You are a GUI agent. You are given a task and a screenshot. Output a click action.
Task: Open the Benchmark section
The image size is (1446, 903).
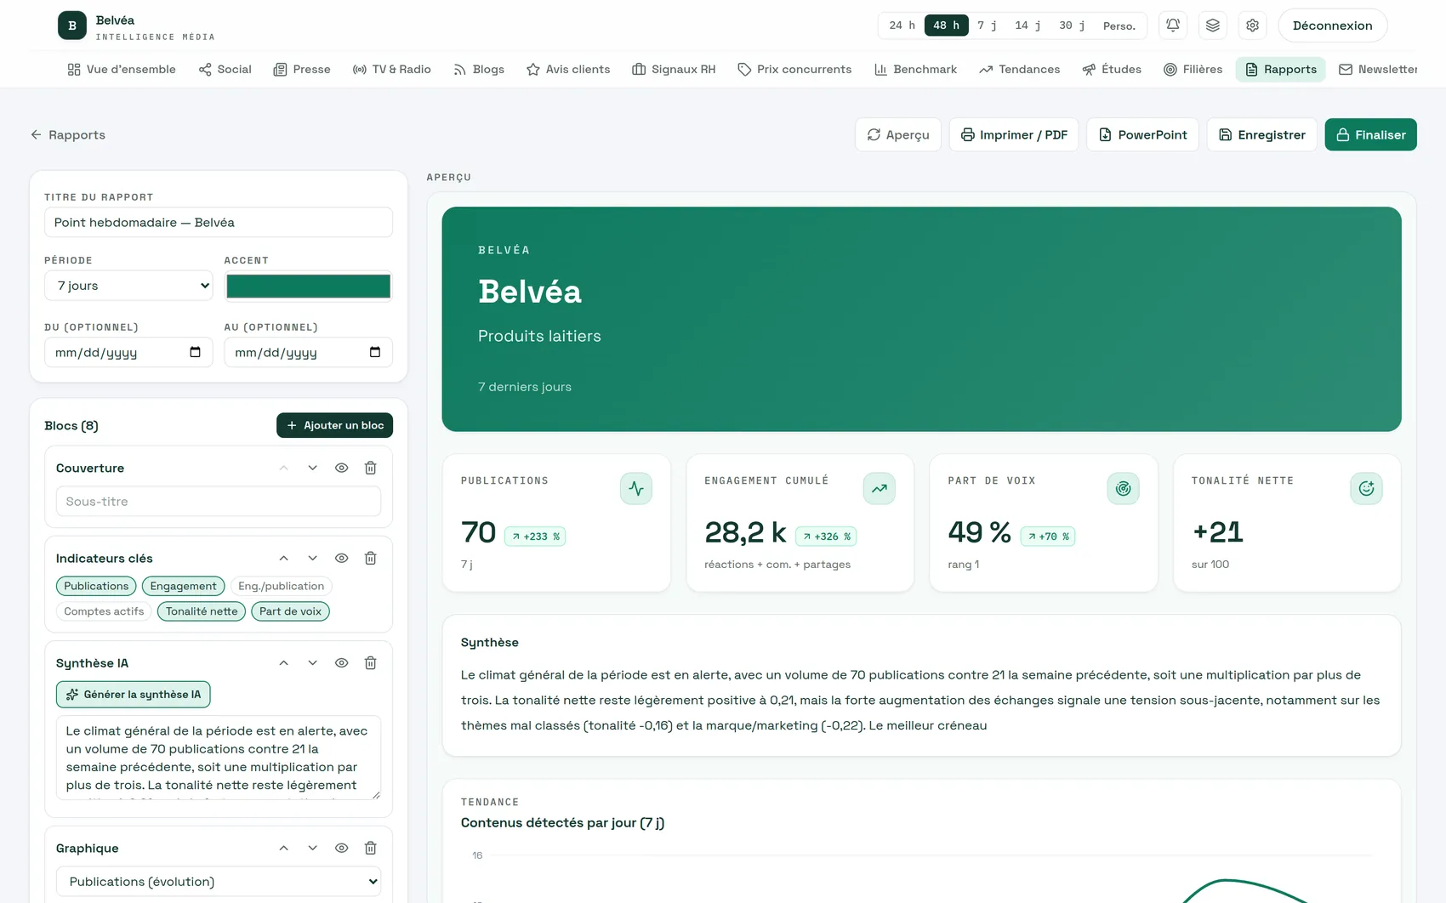tap(916, 70)
